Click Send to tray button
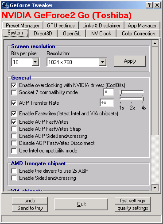Screen dimensions: 163x224 pyautogui.click(x=30, y=208)
